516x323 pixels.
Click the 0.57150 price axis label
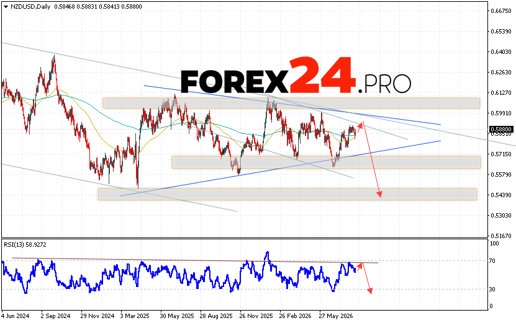501,154
